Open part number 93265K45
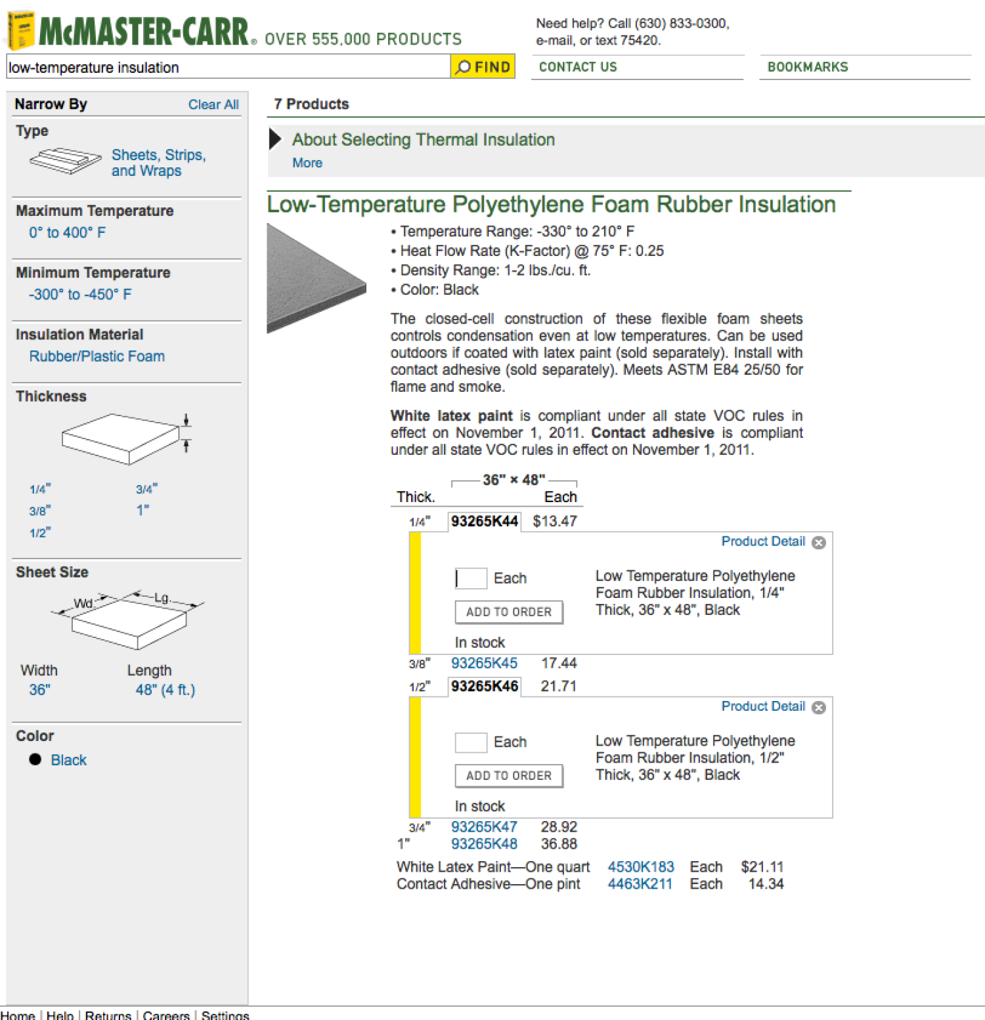 (485, 664)
